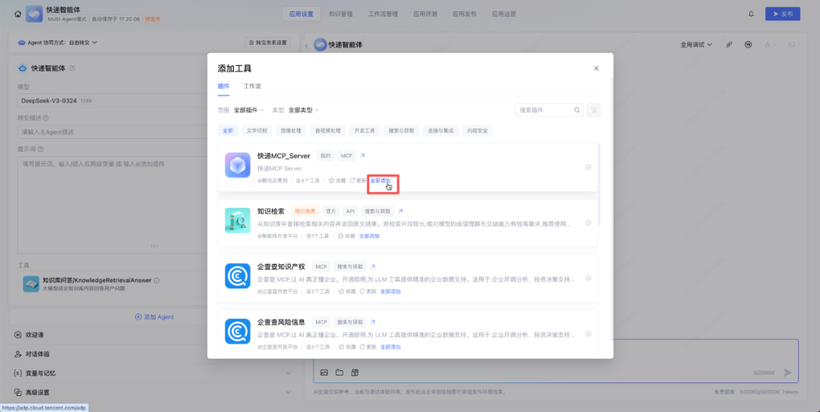
Task: Open external link arrow for 企查查知识产权
Action: [x=373, y=266]
